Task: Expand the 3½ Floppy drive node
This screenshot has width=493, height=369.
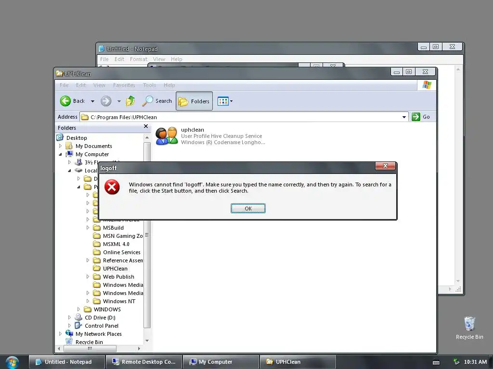Action: click(x=69, y=162)
